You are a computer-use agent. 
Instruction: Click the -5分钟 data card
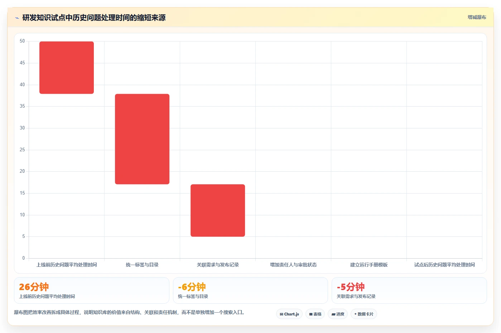point(409,290)
